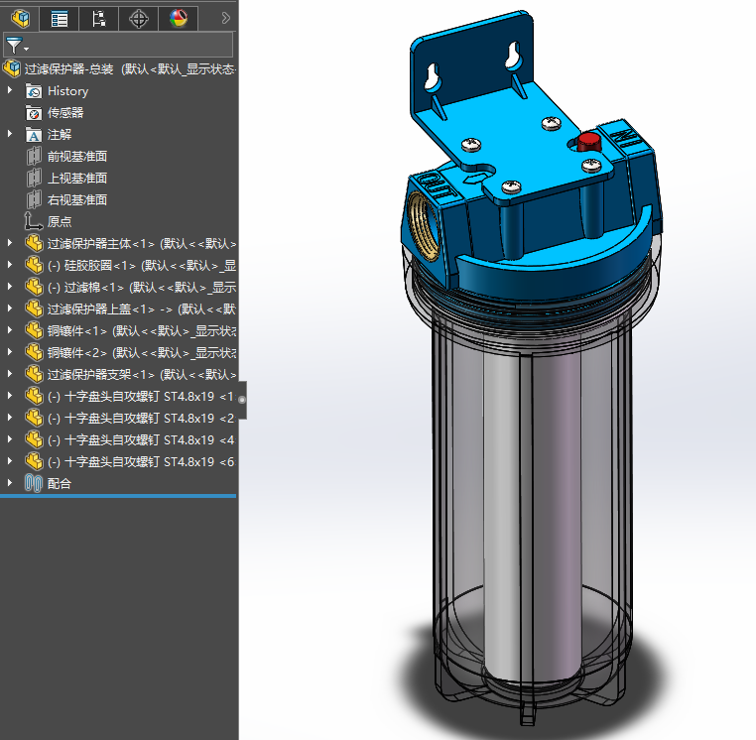
Task: Switch to the PropertyManager tab
Action: pos(60,19)
